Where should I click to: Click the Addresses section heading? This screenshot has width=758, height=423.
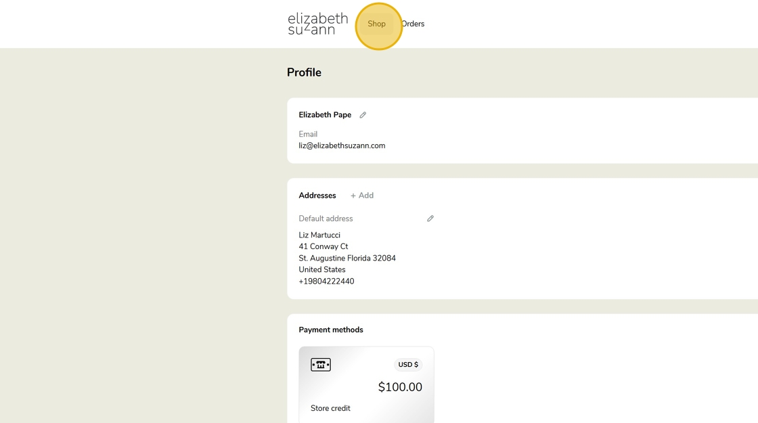click(x=317, y=196)
